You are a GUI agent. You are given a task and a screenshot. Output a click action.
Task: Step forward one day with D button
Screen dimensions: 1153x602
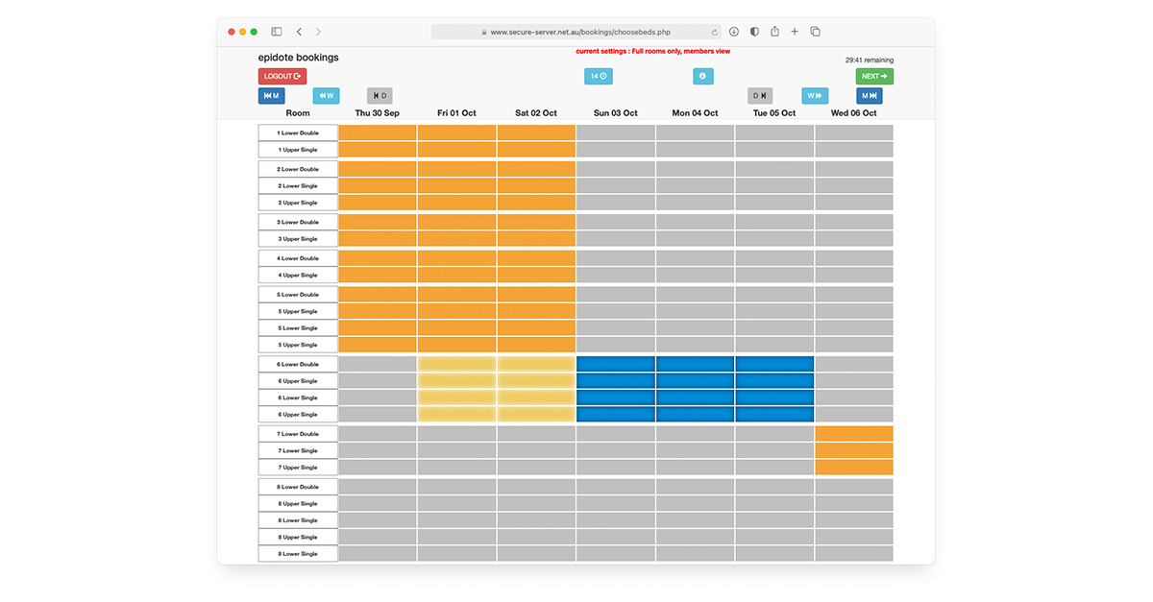click(760, 96)
